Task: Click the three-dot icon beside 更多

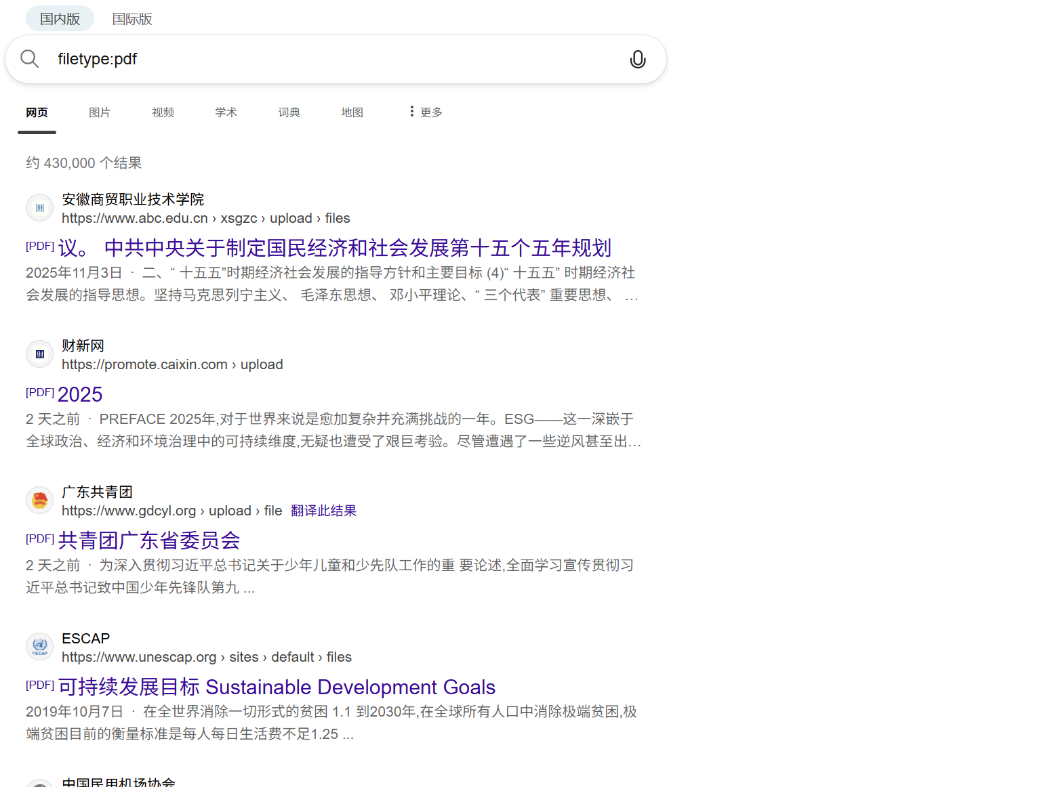Action: click(411, 111)
